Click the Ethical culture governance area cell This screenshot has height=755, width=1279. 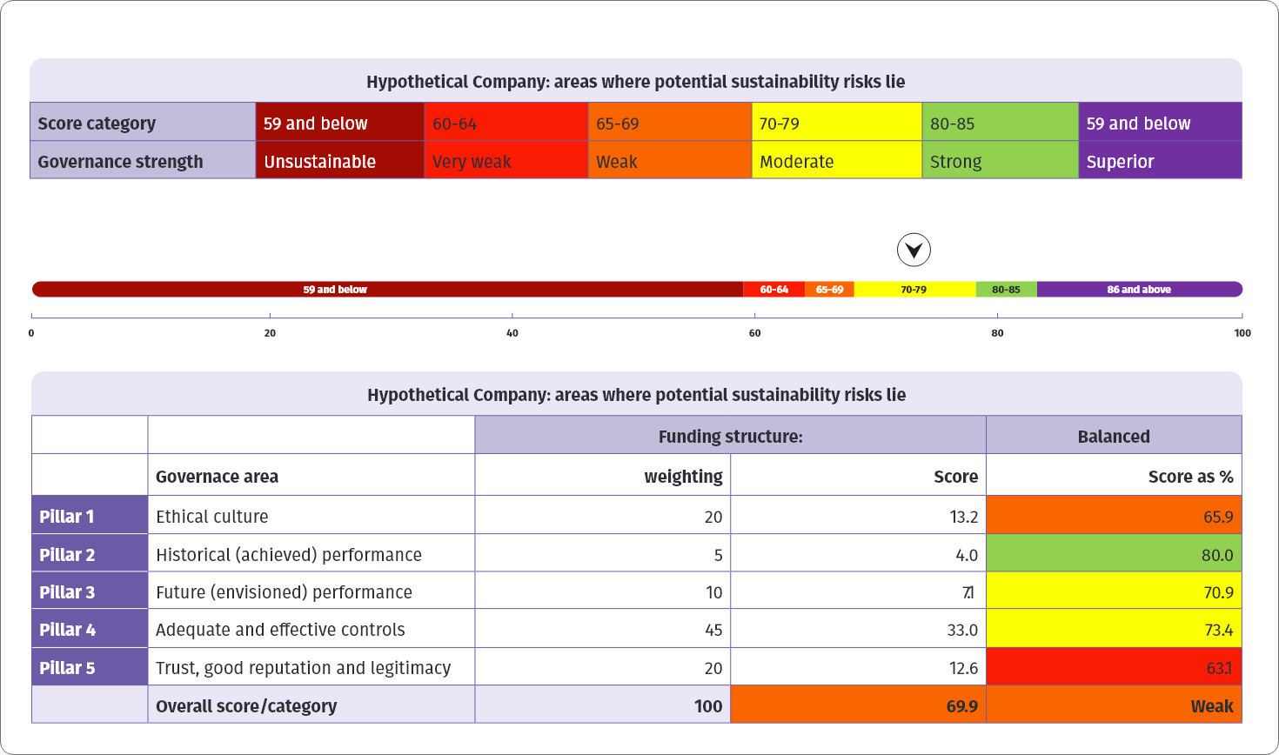coord(311,517)
